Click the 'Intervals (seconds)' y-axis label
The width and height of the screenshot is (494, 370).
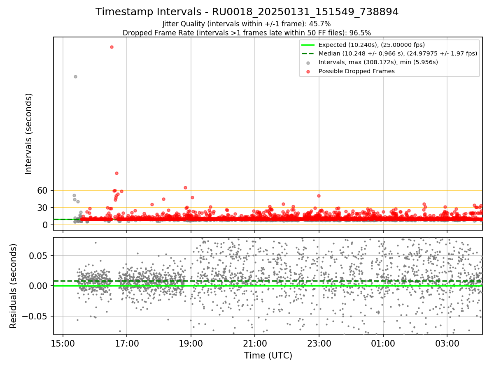click(x=28, y=134)
